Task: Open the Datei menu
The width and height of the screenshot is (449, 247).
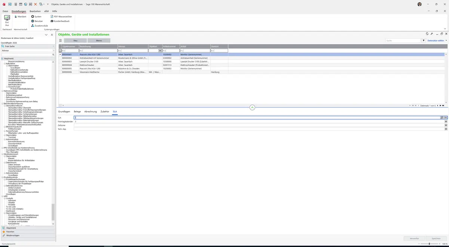Action: click(5, 11)
